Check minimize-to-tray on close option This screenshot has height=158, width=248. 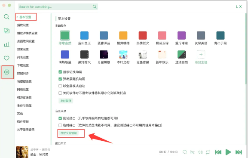[x=60, y=93]
